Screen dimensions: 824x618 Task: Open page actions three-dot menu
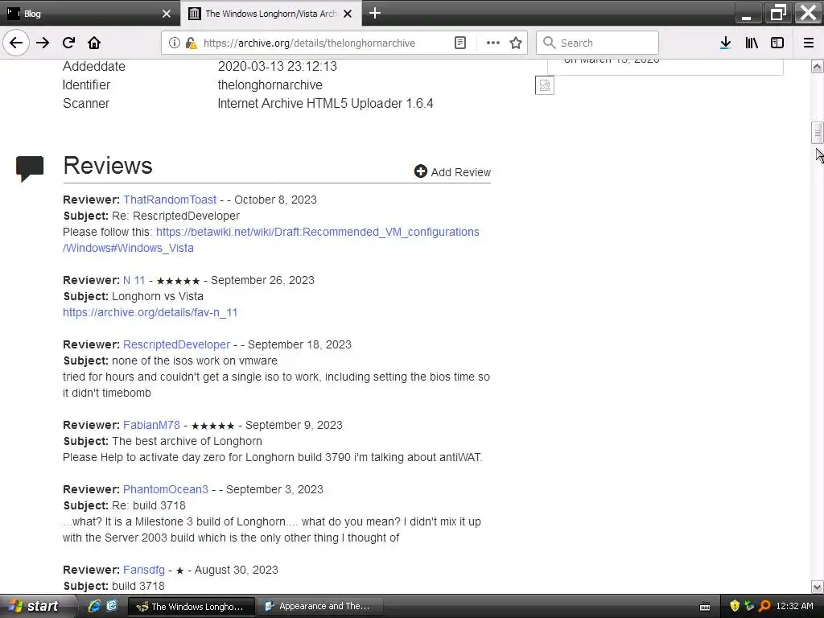(x=493, y=43)
